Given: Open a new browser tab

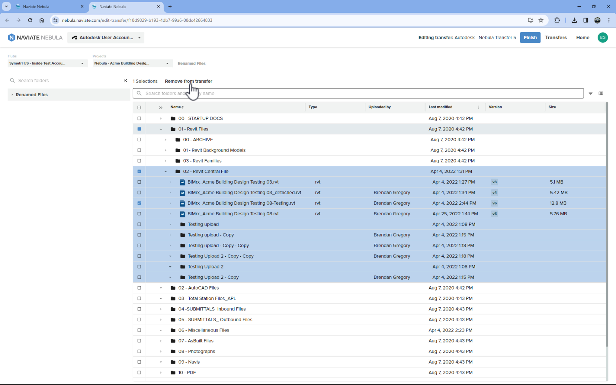Looking at the screenshot, I should pos(170,6).
